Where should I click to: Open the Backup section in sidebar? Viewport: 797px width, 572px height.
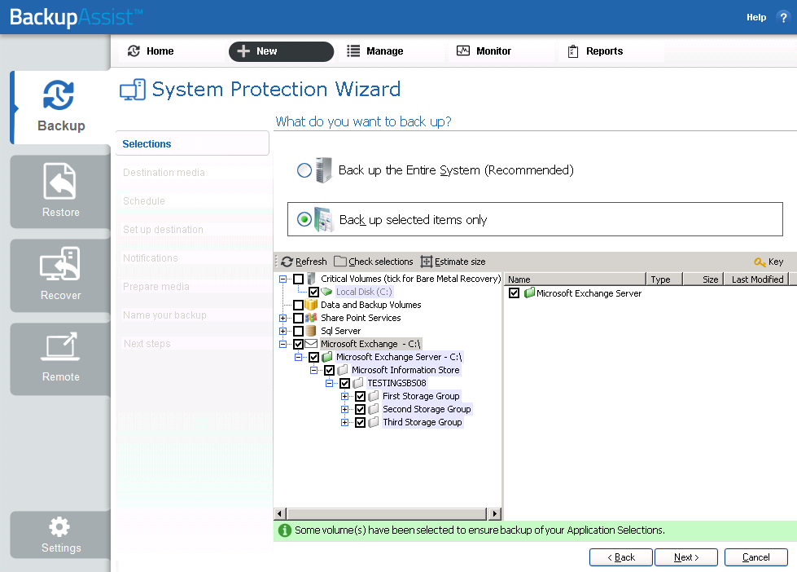tap(61, 108)
